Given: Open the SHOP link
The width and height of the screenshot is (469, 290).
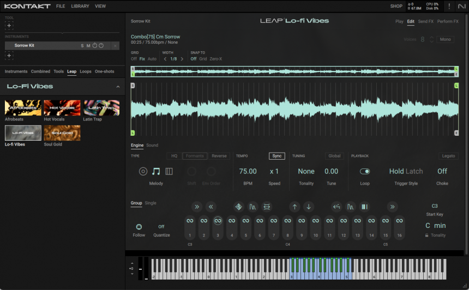Looking at the screenshot, I should pos(396,6).
